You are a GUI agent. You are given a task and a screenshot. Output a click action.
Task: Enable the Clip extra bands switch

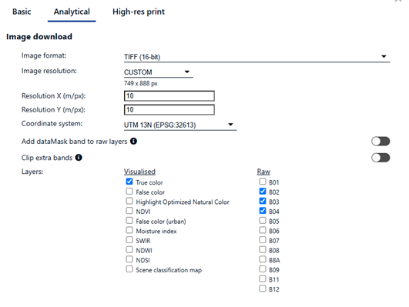point(381,158)
